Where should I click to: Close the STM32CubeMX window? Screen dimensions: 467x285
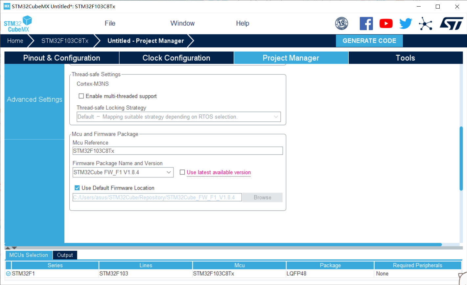457,7
